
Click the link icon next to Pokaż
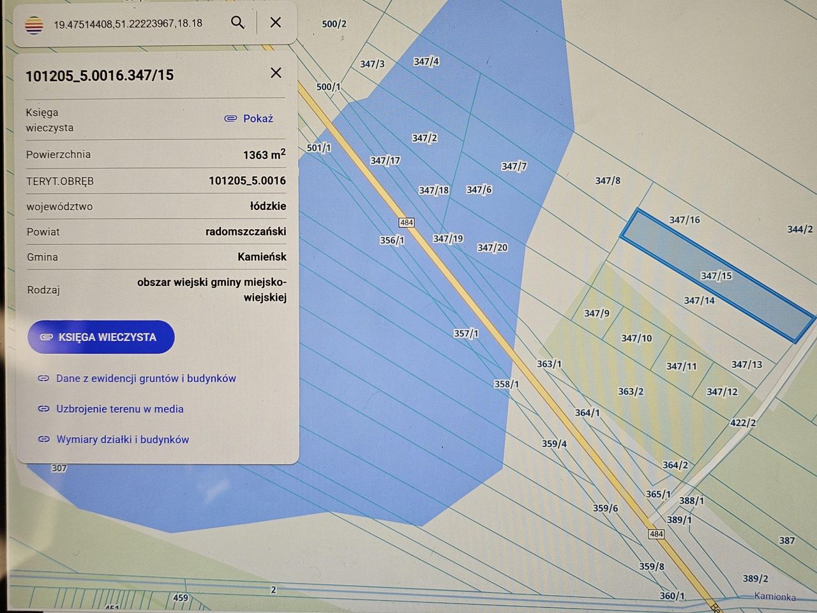[230, 118]
